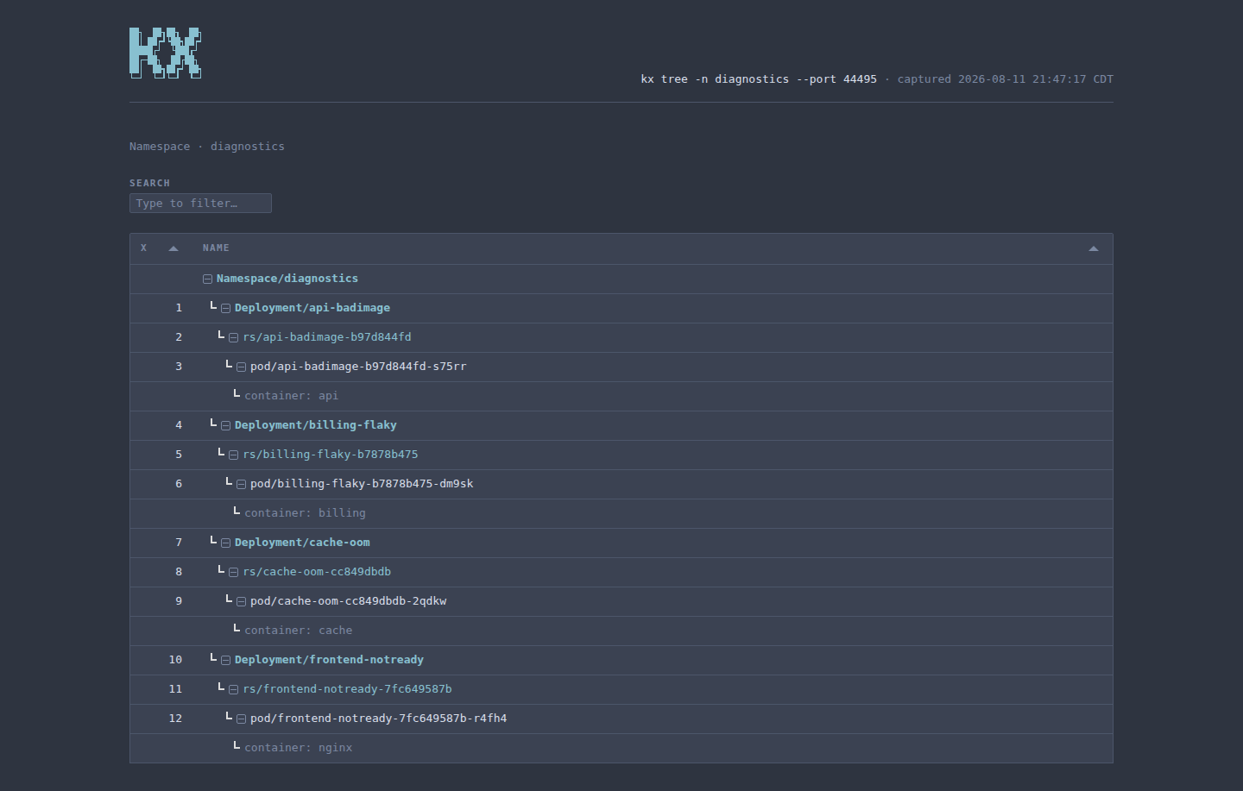Collapse rs/frontend-notready-7fc649587b node
The height and width of the screenshot is (791, 1243).
[233, 689]
